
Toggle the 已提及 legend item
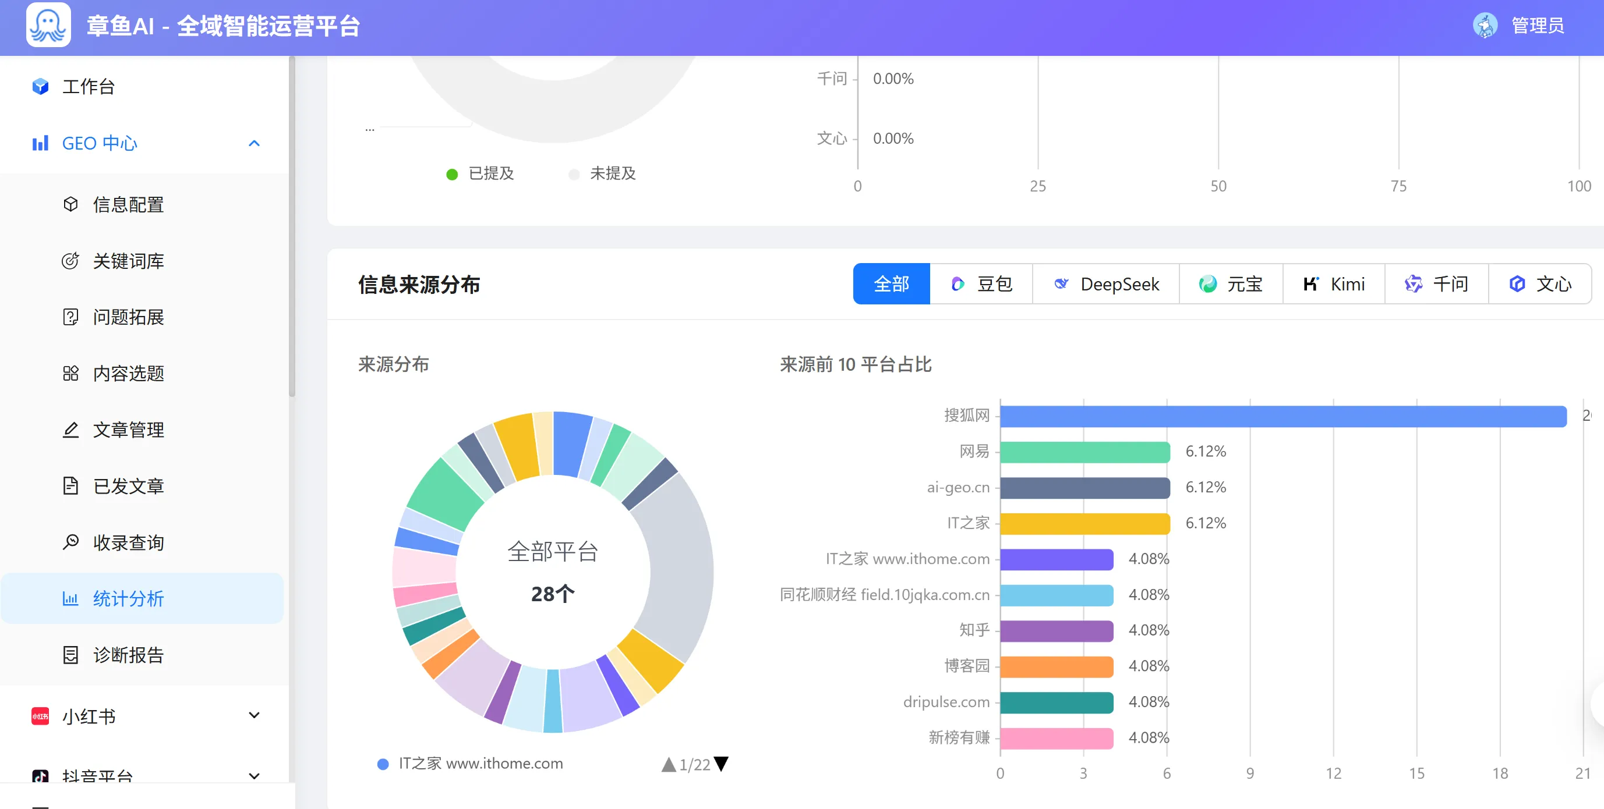click(481, 173)
